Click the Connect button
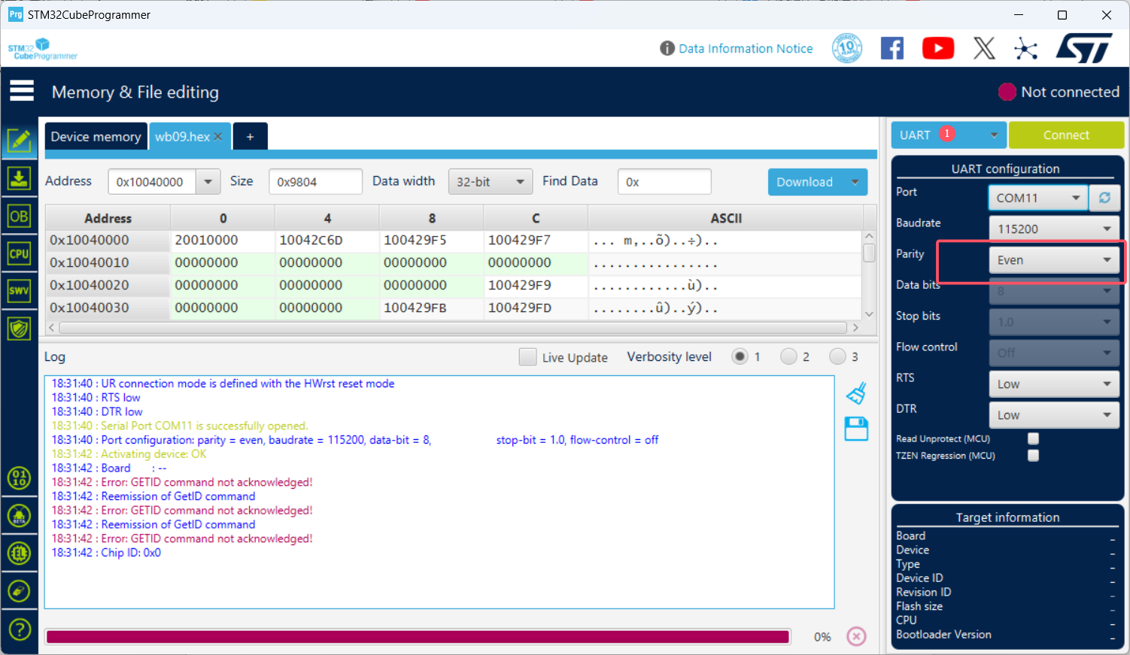The height and width of the screenshot is (655, 1130). (1066, 135)
